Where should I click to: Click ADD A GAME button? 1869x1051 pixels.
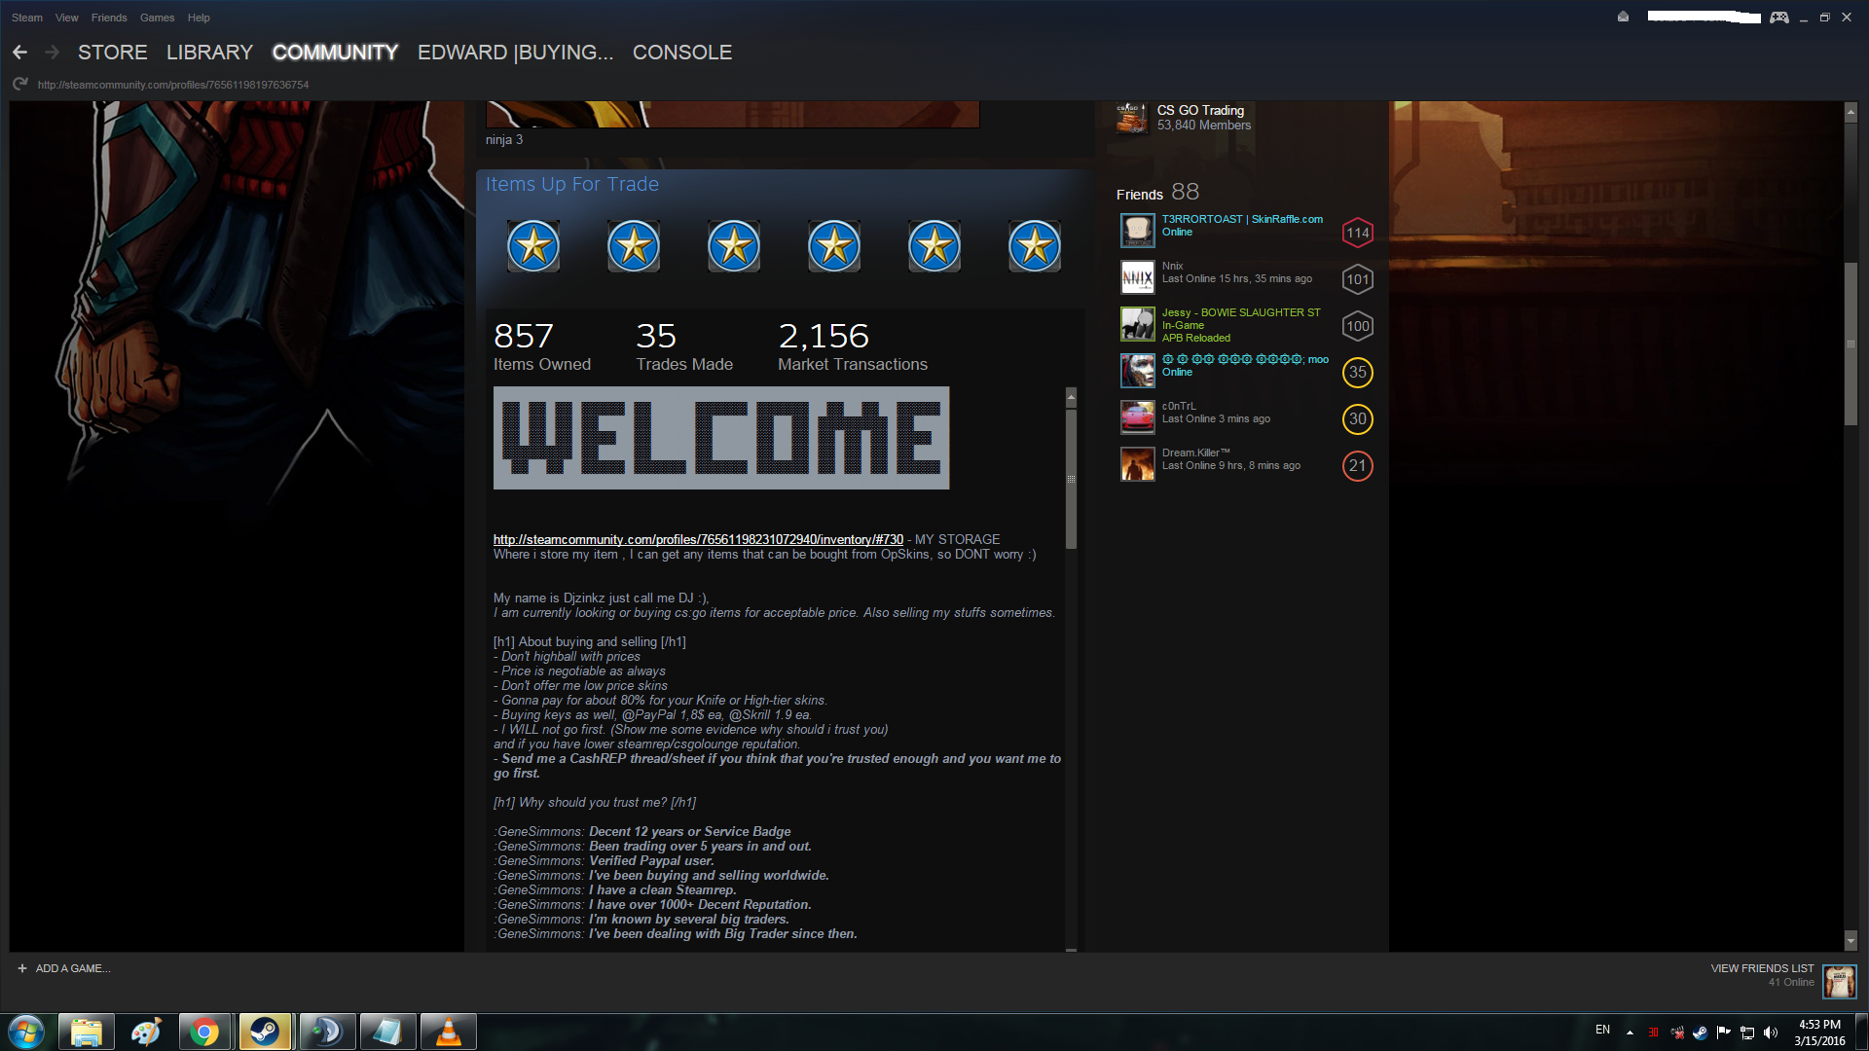[64, 968]
